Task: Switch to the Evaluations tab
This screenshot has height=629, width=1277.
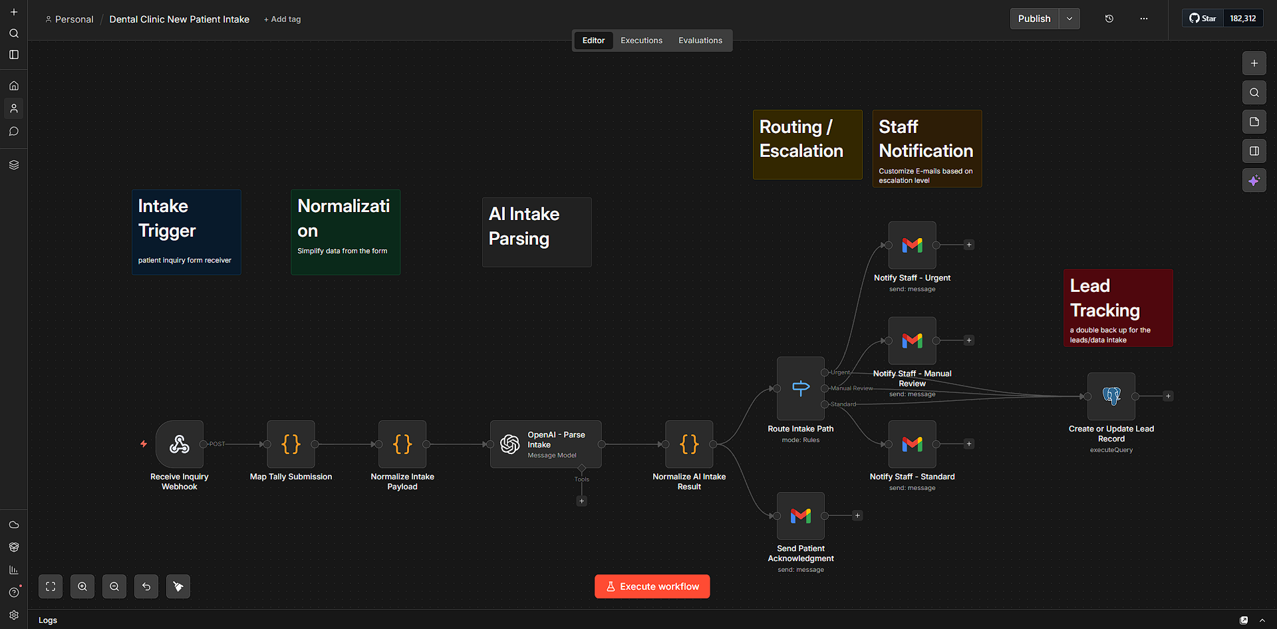Action: click(700, 40)
